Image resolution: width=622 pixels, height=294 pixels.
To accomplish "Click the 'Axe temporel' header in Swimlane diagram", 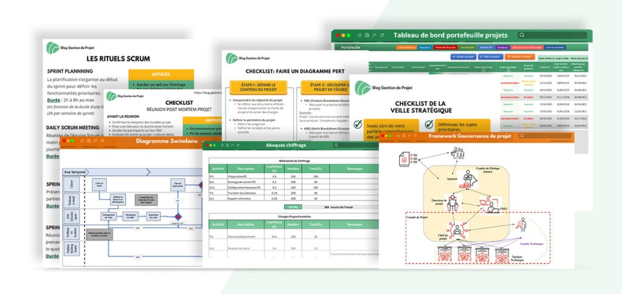I will [76, 172].
